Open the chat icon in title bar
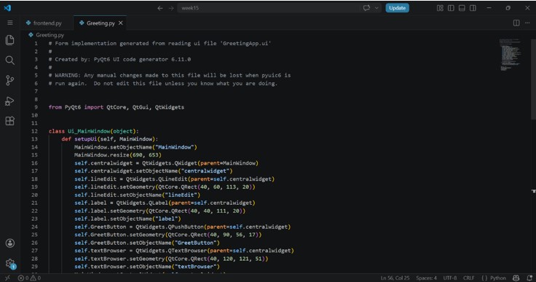 point(366,8)
